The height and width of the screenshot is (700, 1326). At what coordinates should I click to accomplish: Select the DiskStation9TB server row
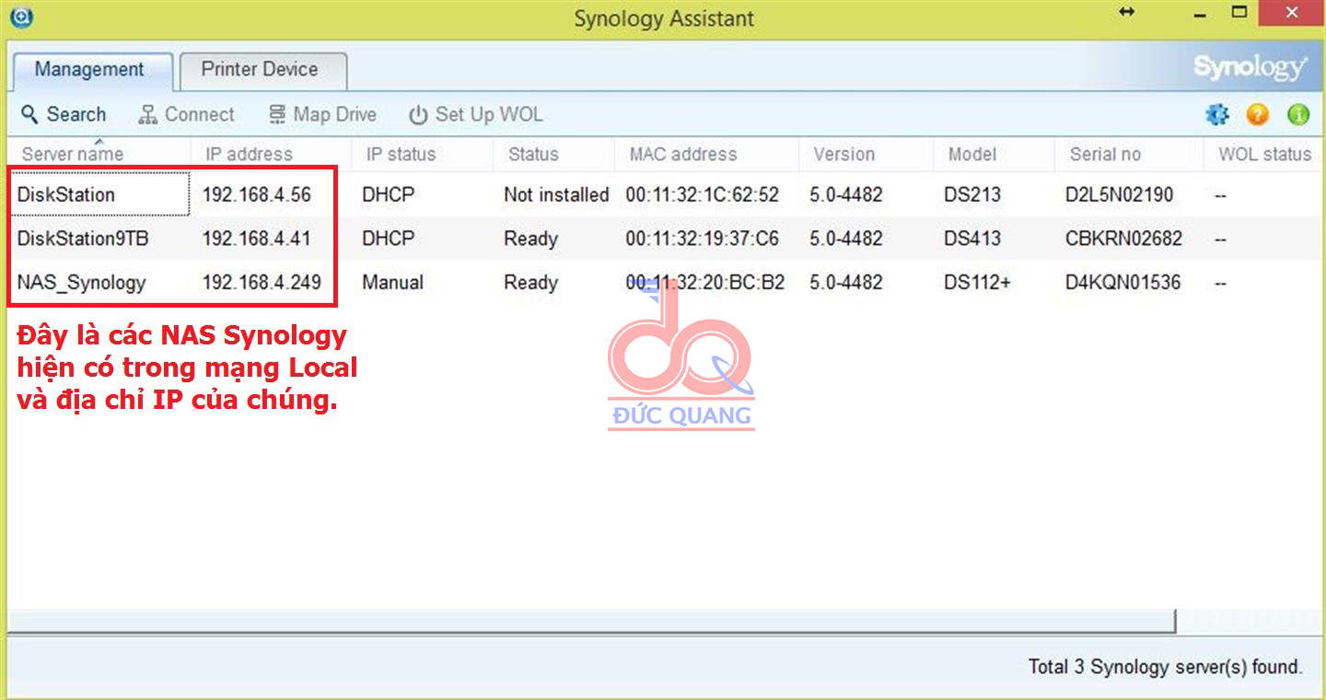[x=663, y=239]
